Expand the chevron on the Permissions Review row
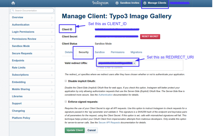 [52, 39]
